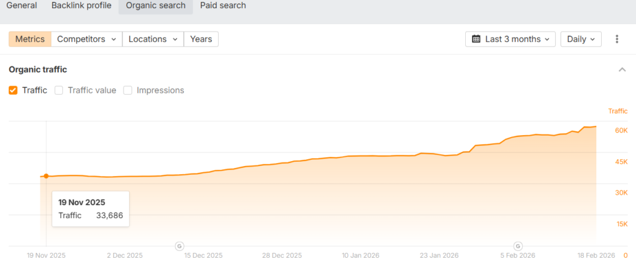Click the Google update marker near 5 Feb

[518, 245]
